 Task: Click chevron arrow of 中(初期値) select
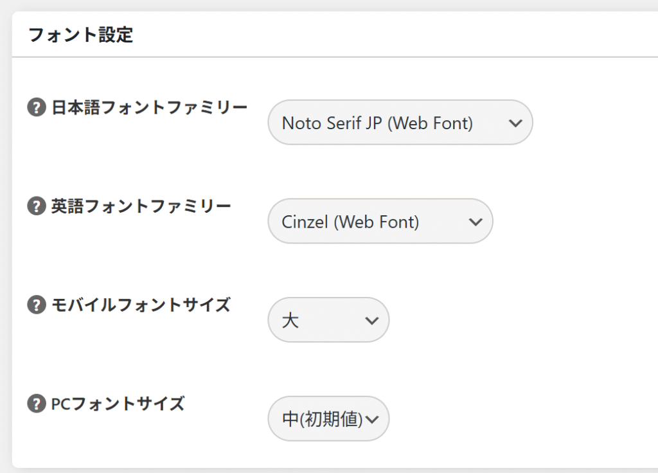tap(372, 419)
